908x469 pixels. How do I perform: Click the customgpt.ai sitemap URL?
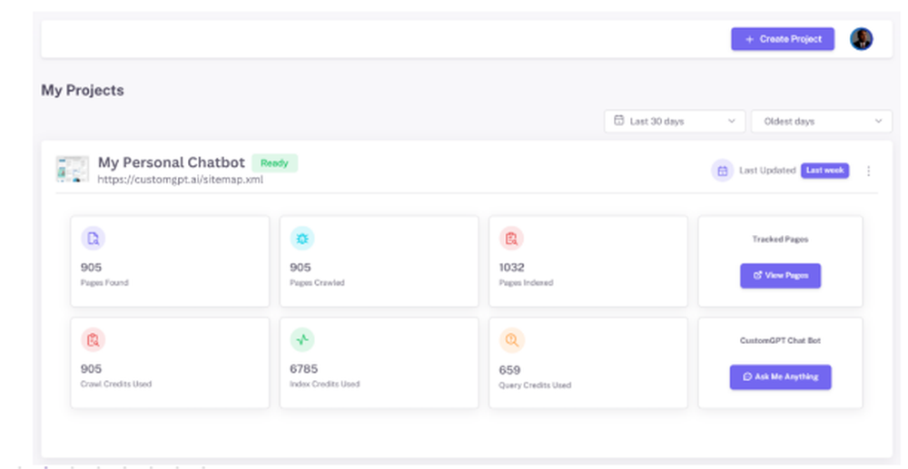click(180, 180)
